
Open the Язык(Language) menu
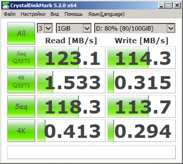point(106,14)
